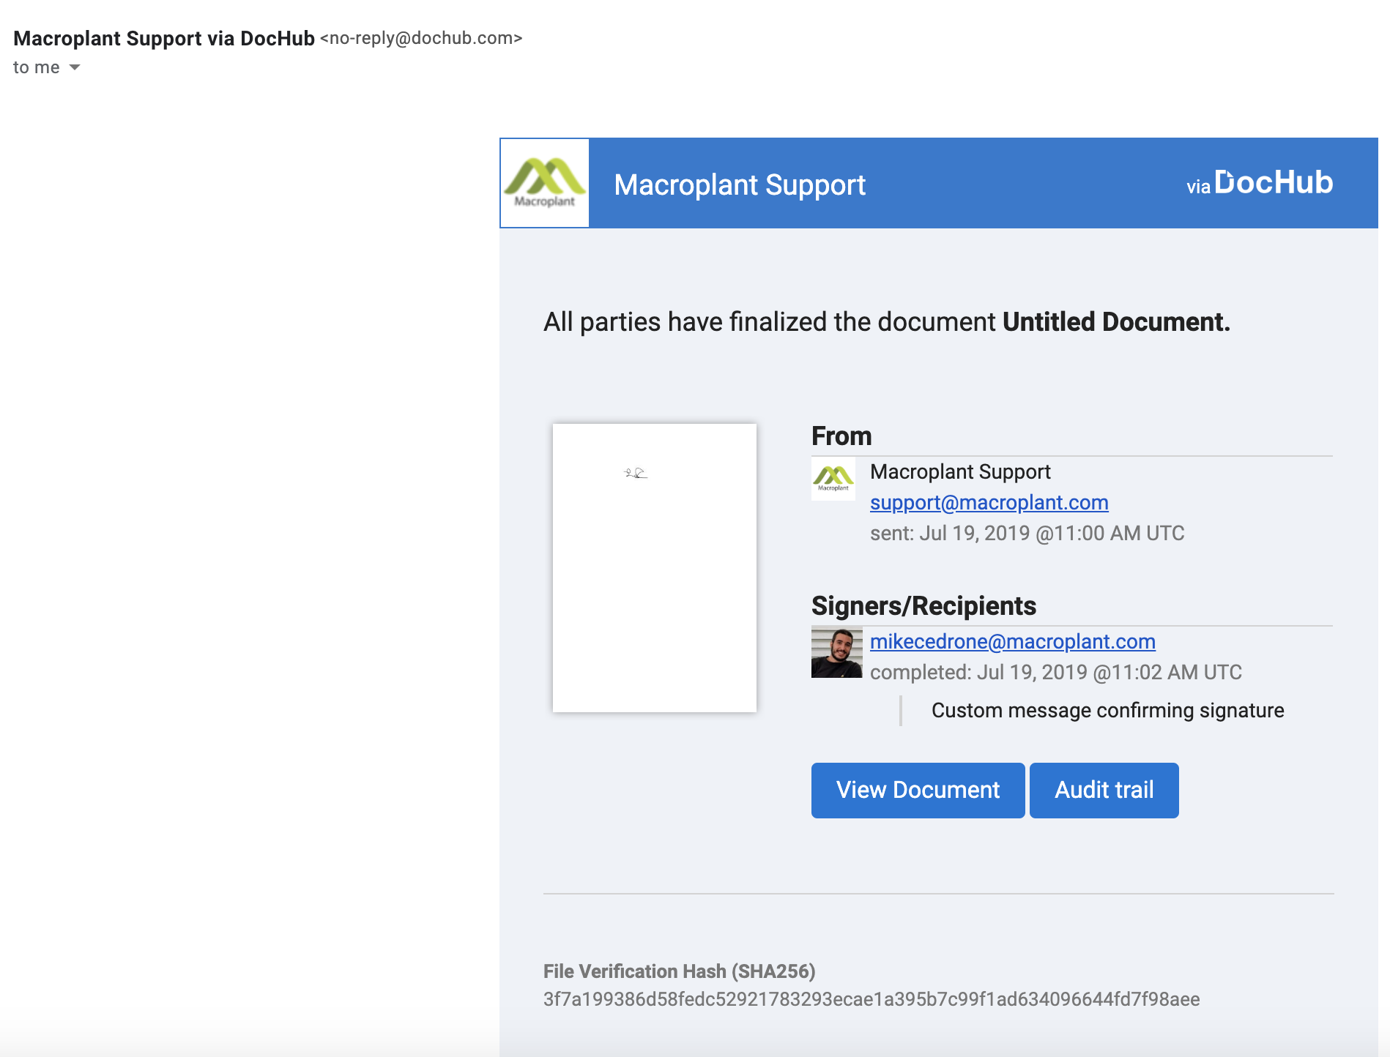Image resolution: width=1390 pixels, height=1057 pixels.
Task: Open the Audit trail button
Action: tap(1104, 790)
